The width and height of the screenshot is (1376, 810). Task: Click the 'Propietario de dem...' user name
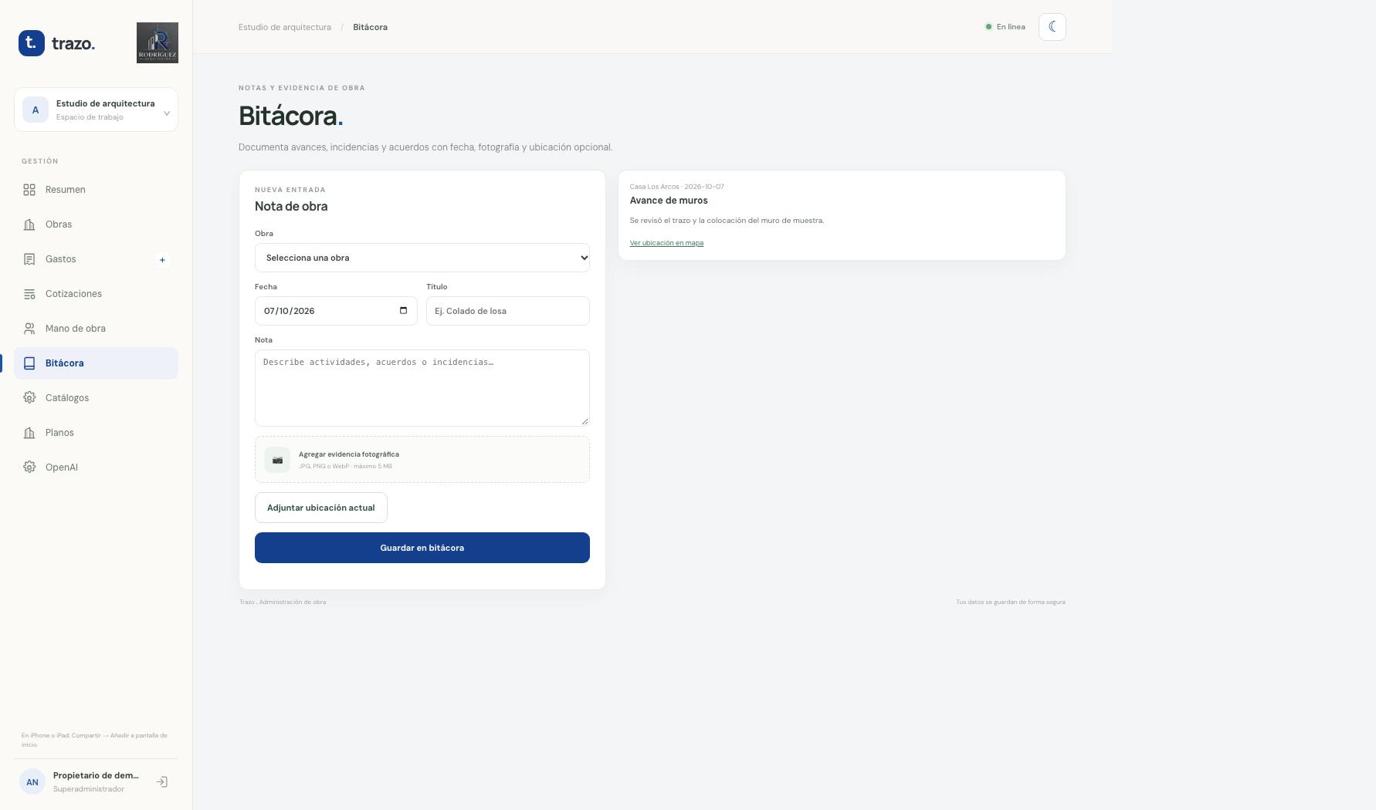click(96, 775)
